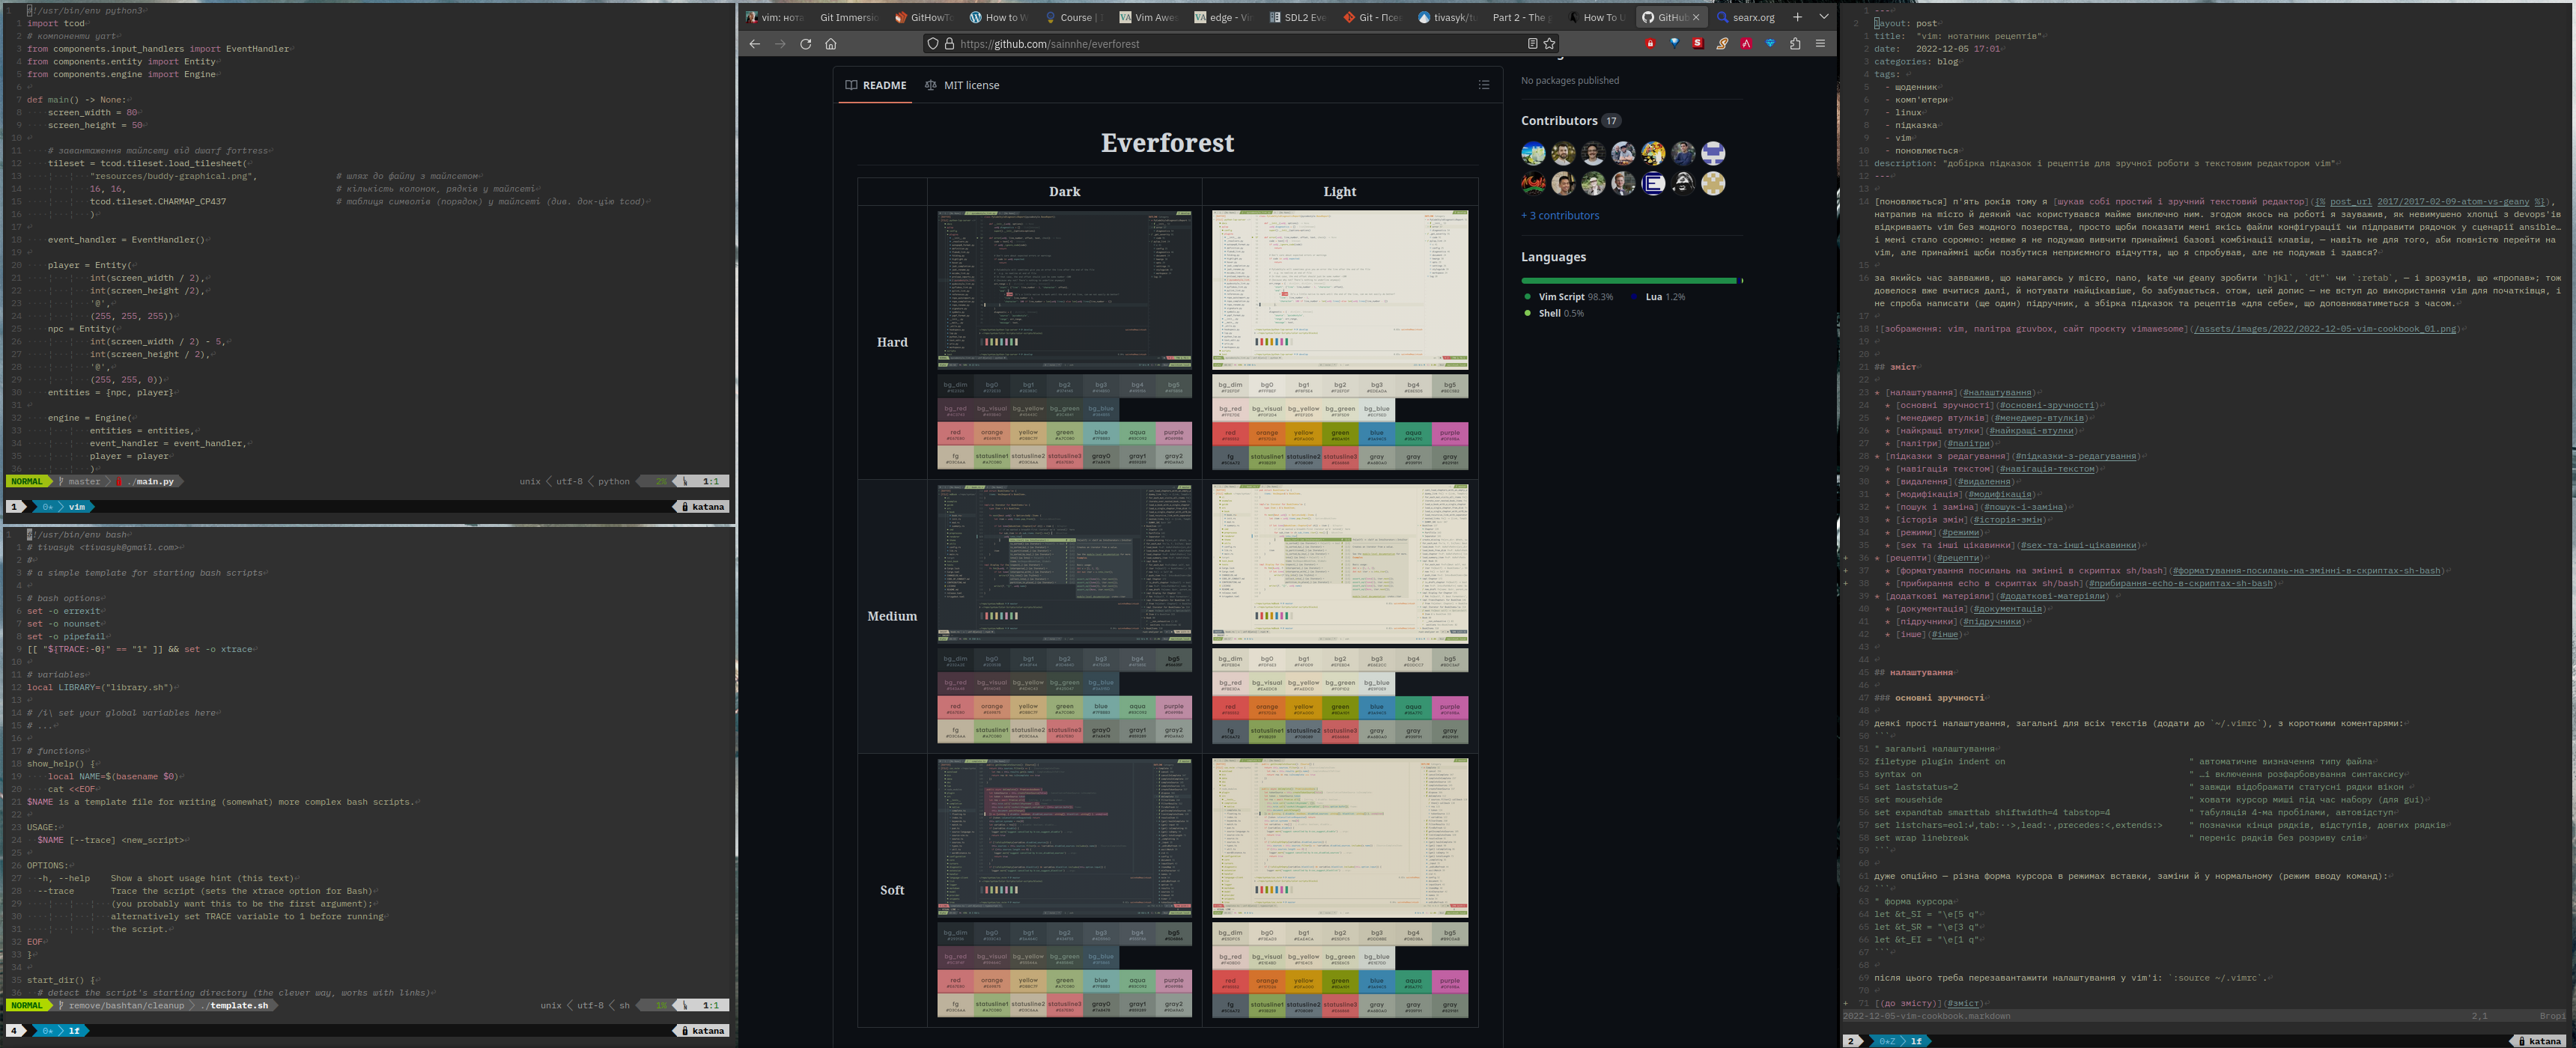The height and width of the screenshot is (1048, 2576).
Task: Open the red A extension icon
Action: [x=1746, y=44]
